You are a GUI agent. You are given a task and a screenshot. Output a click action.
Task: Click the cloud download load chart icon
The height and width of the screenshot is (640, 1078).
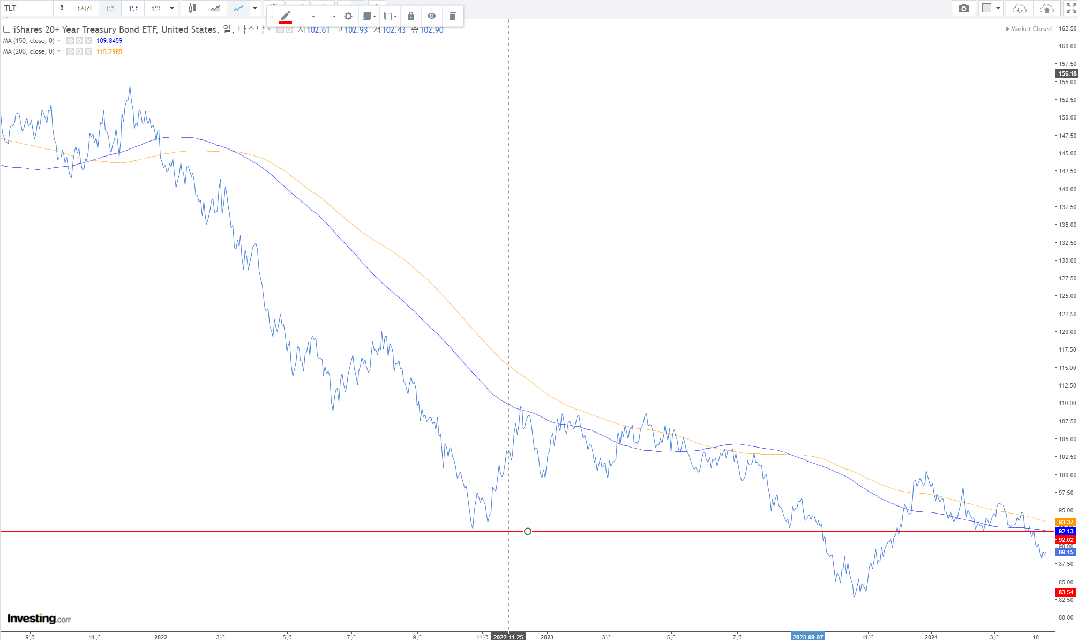[1019, 8]
